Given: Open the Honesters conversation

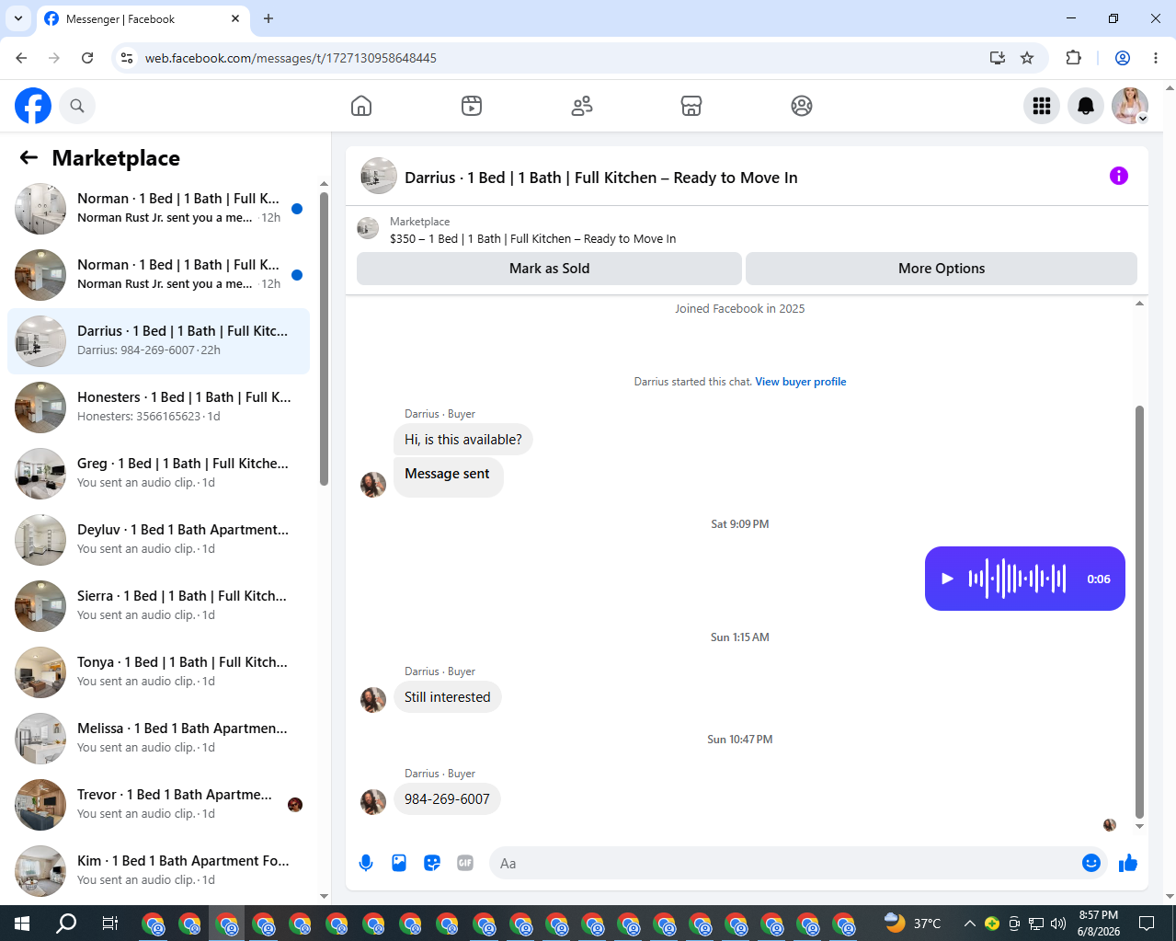Looking at the screenshot, I should 158,407.
